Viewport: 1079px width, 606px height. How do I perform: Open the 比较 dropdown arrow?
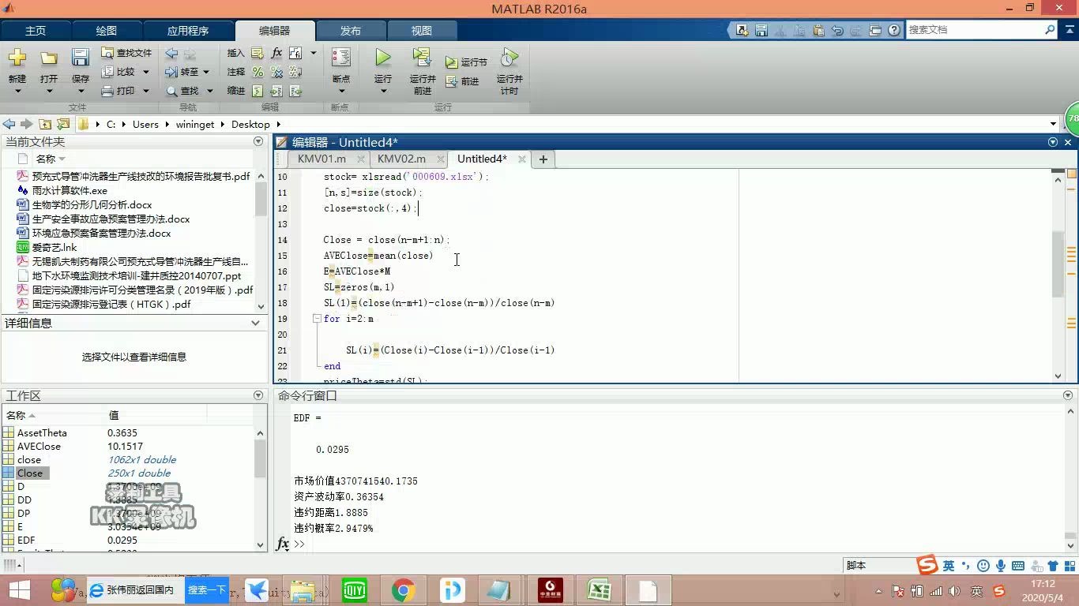145,72
